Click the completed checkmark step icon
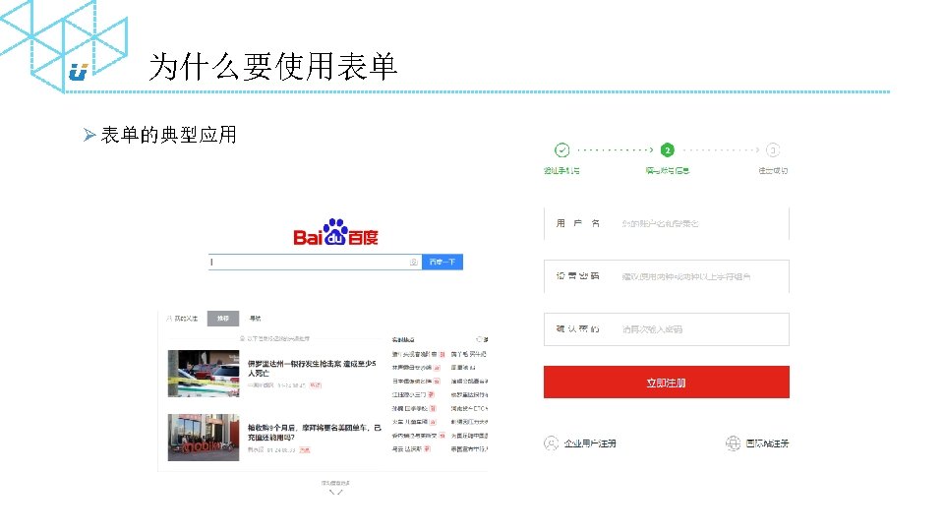 pyautogui.click(x=561, y=149)
